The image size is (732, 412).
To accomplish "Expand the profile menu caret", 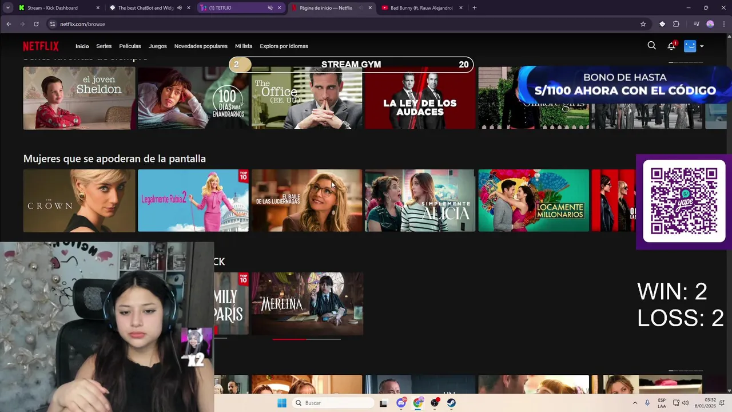I will click(702, 46).
